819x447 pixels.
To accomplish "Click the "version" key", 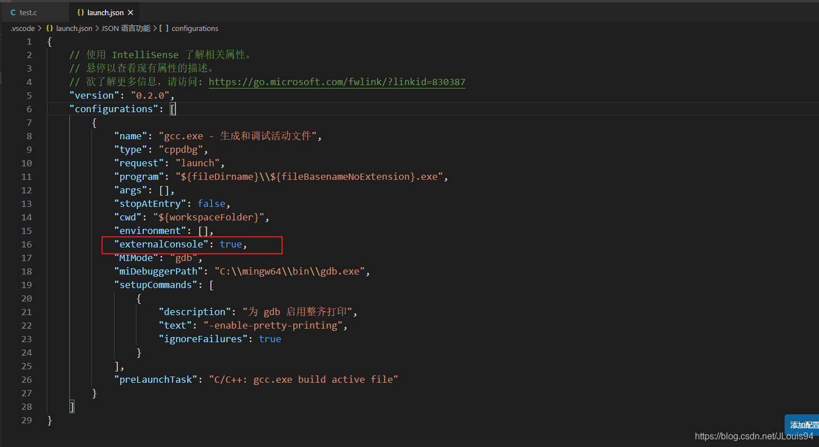I will point(94,95).
